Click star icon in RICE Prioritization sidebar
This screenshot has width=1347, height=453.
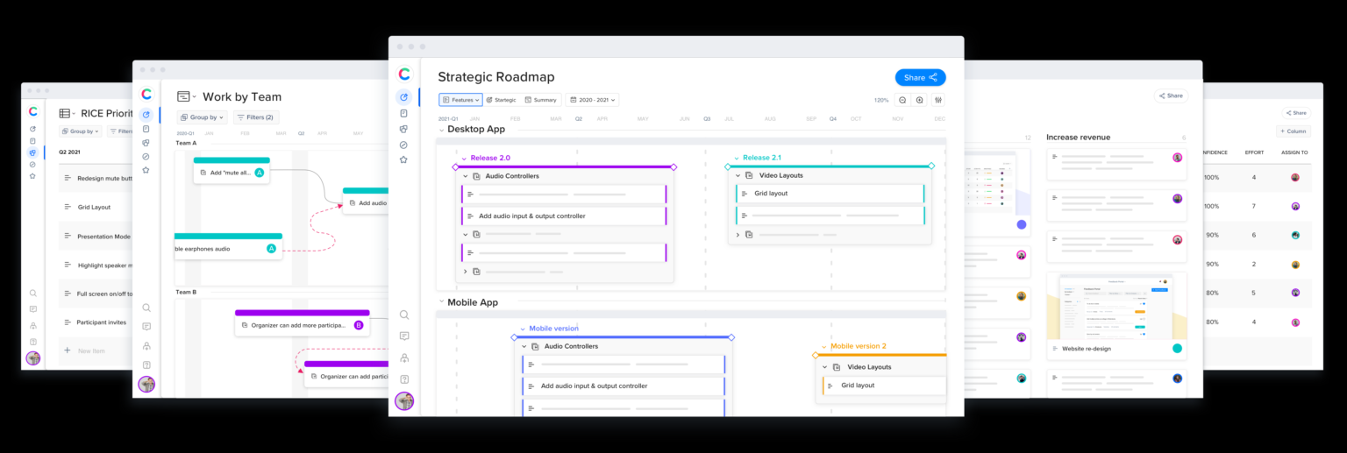coord(32,176)
